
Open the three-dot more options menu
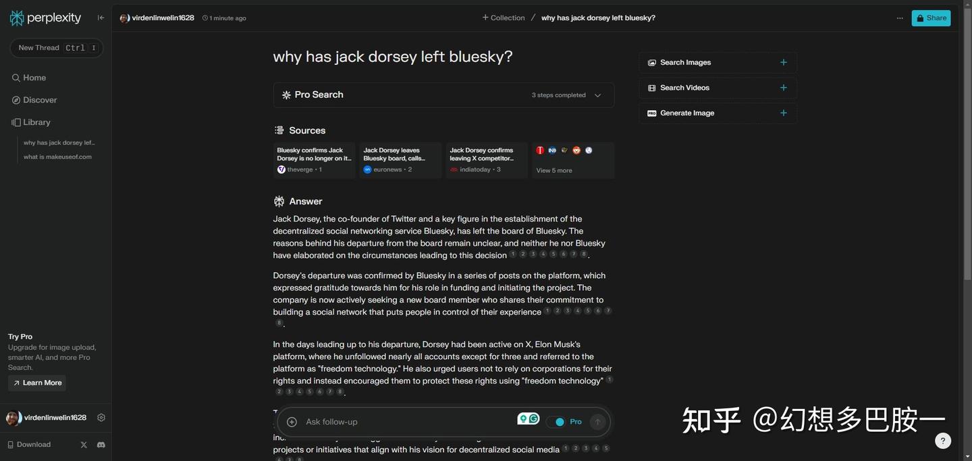900,18
